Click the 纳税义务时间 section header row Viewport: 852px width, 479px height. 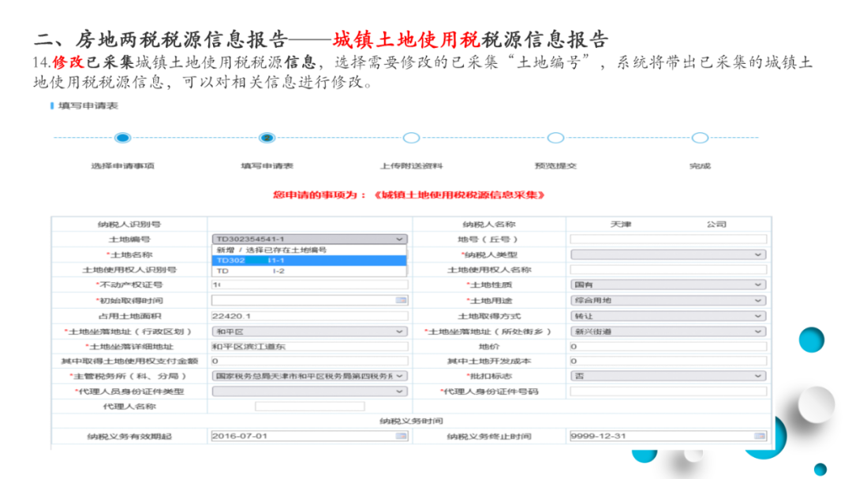tap(411, 421)
